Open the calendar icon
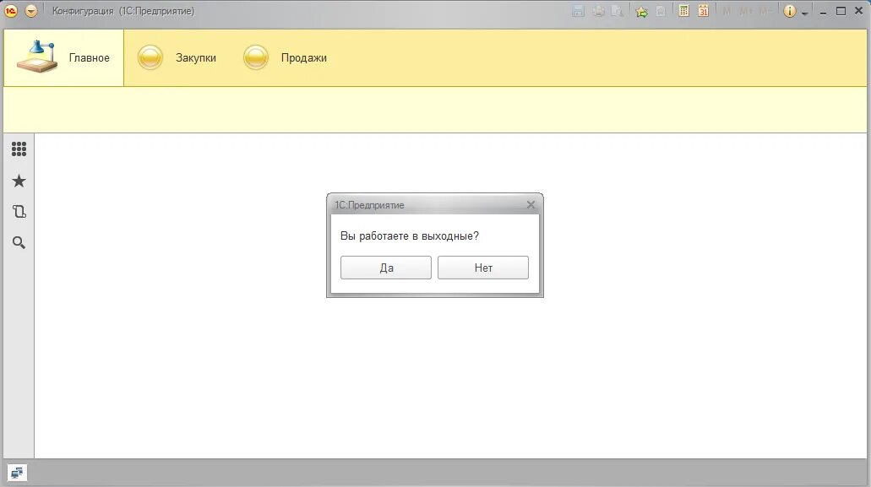 click(703, 11)
